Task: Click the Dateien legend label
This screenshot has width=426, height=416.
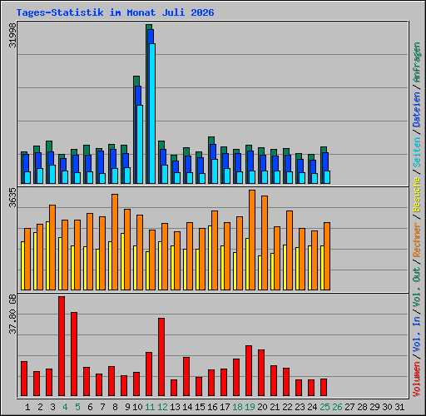Action: pyautogui.click(x=417, y=110)
